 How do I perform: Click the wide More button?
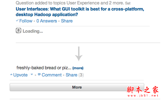click(x=77, y=87)
